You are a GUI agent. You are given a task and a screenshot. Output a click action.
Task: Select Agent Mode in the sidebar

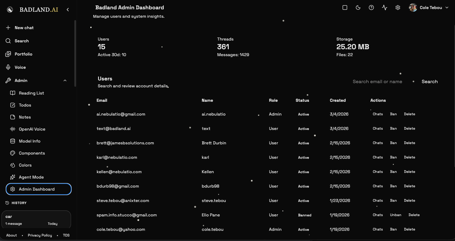click(x=32, y=177)
